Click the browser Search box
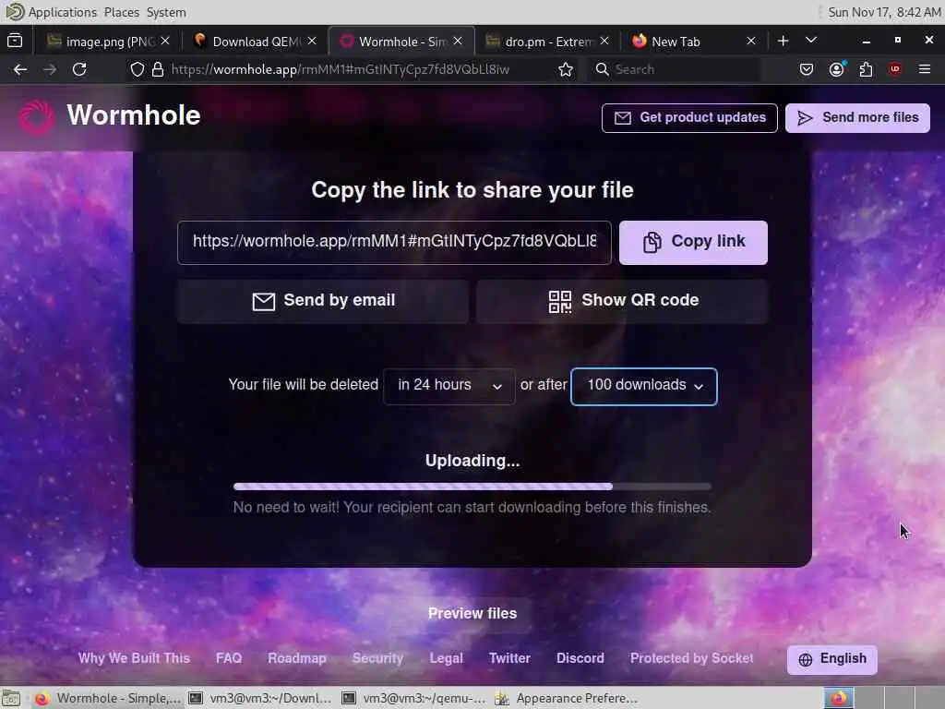The image size is (945, 709). 675,69
